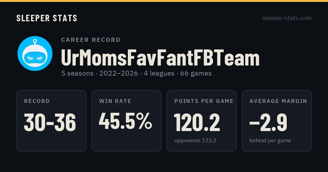
Task: Click the blue robot avatar icon
Action: point(35,54)
